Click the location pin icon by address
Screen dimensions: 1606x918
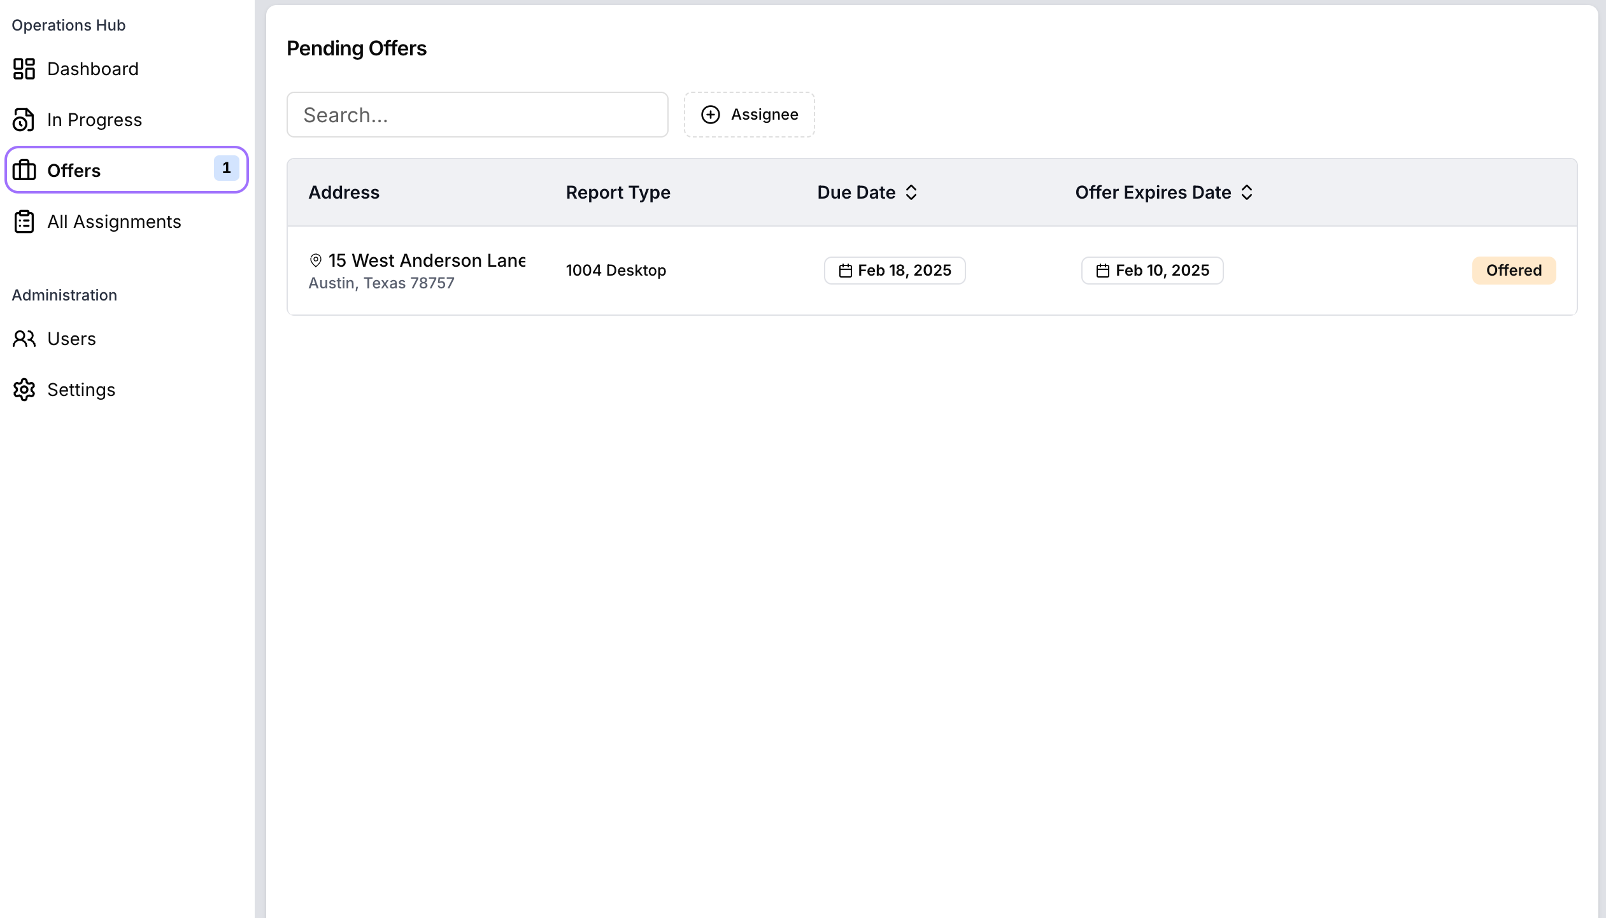coord(315,260)
